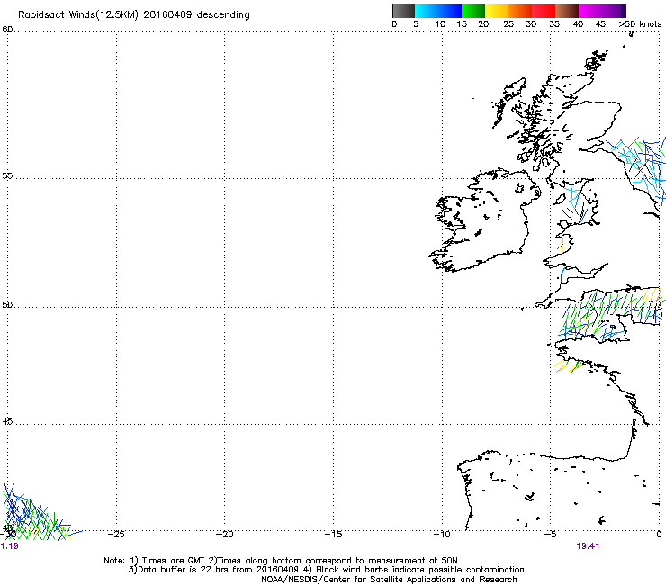Image resolution: width=666 pixels, height=585 pixels.
Task: Click the -25 longitude label
Action: click(116, 535)
